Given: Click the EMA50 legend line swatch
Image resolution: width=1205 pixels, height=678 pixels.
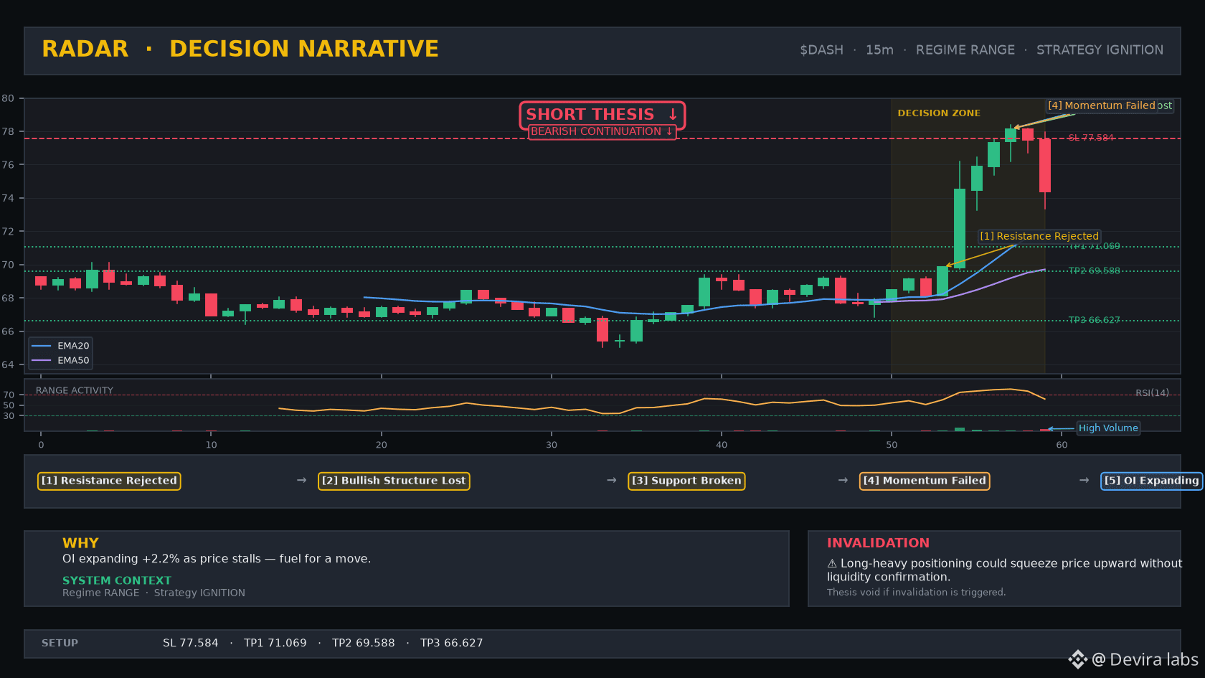Looking at the screenshot, I should coord(42,361).
